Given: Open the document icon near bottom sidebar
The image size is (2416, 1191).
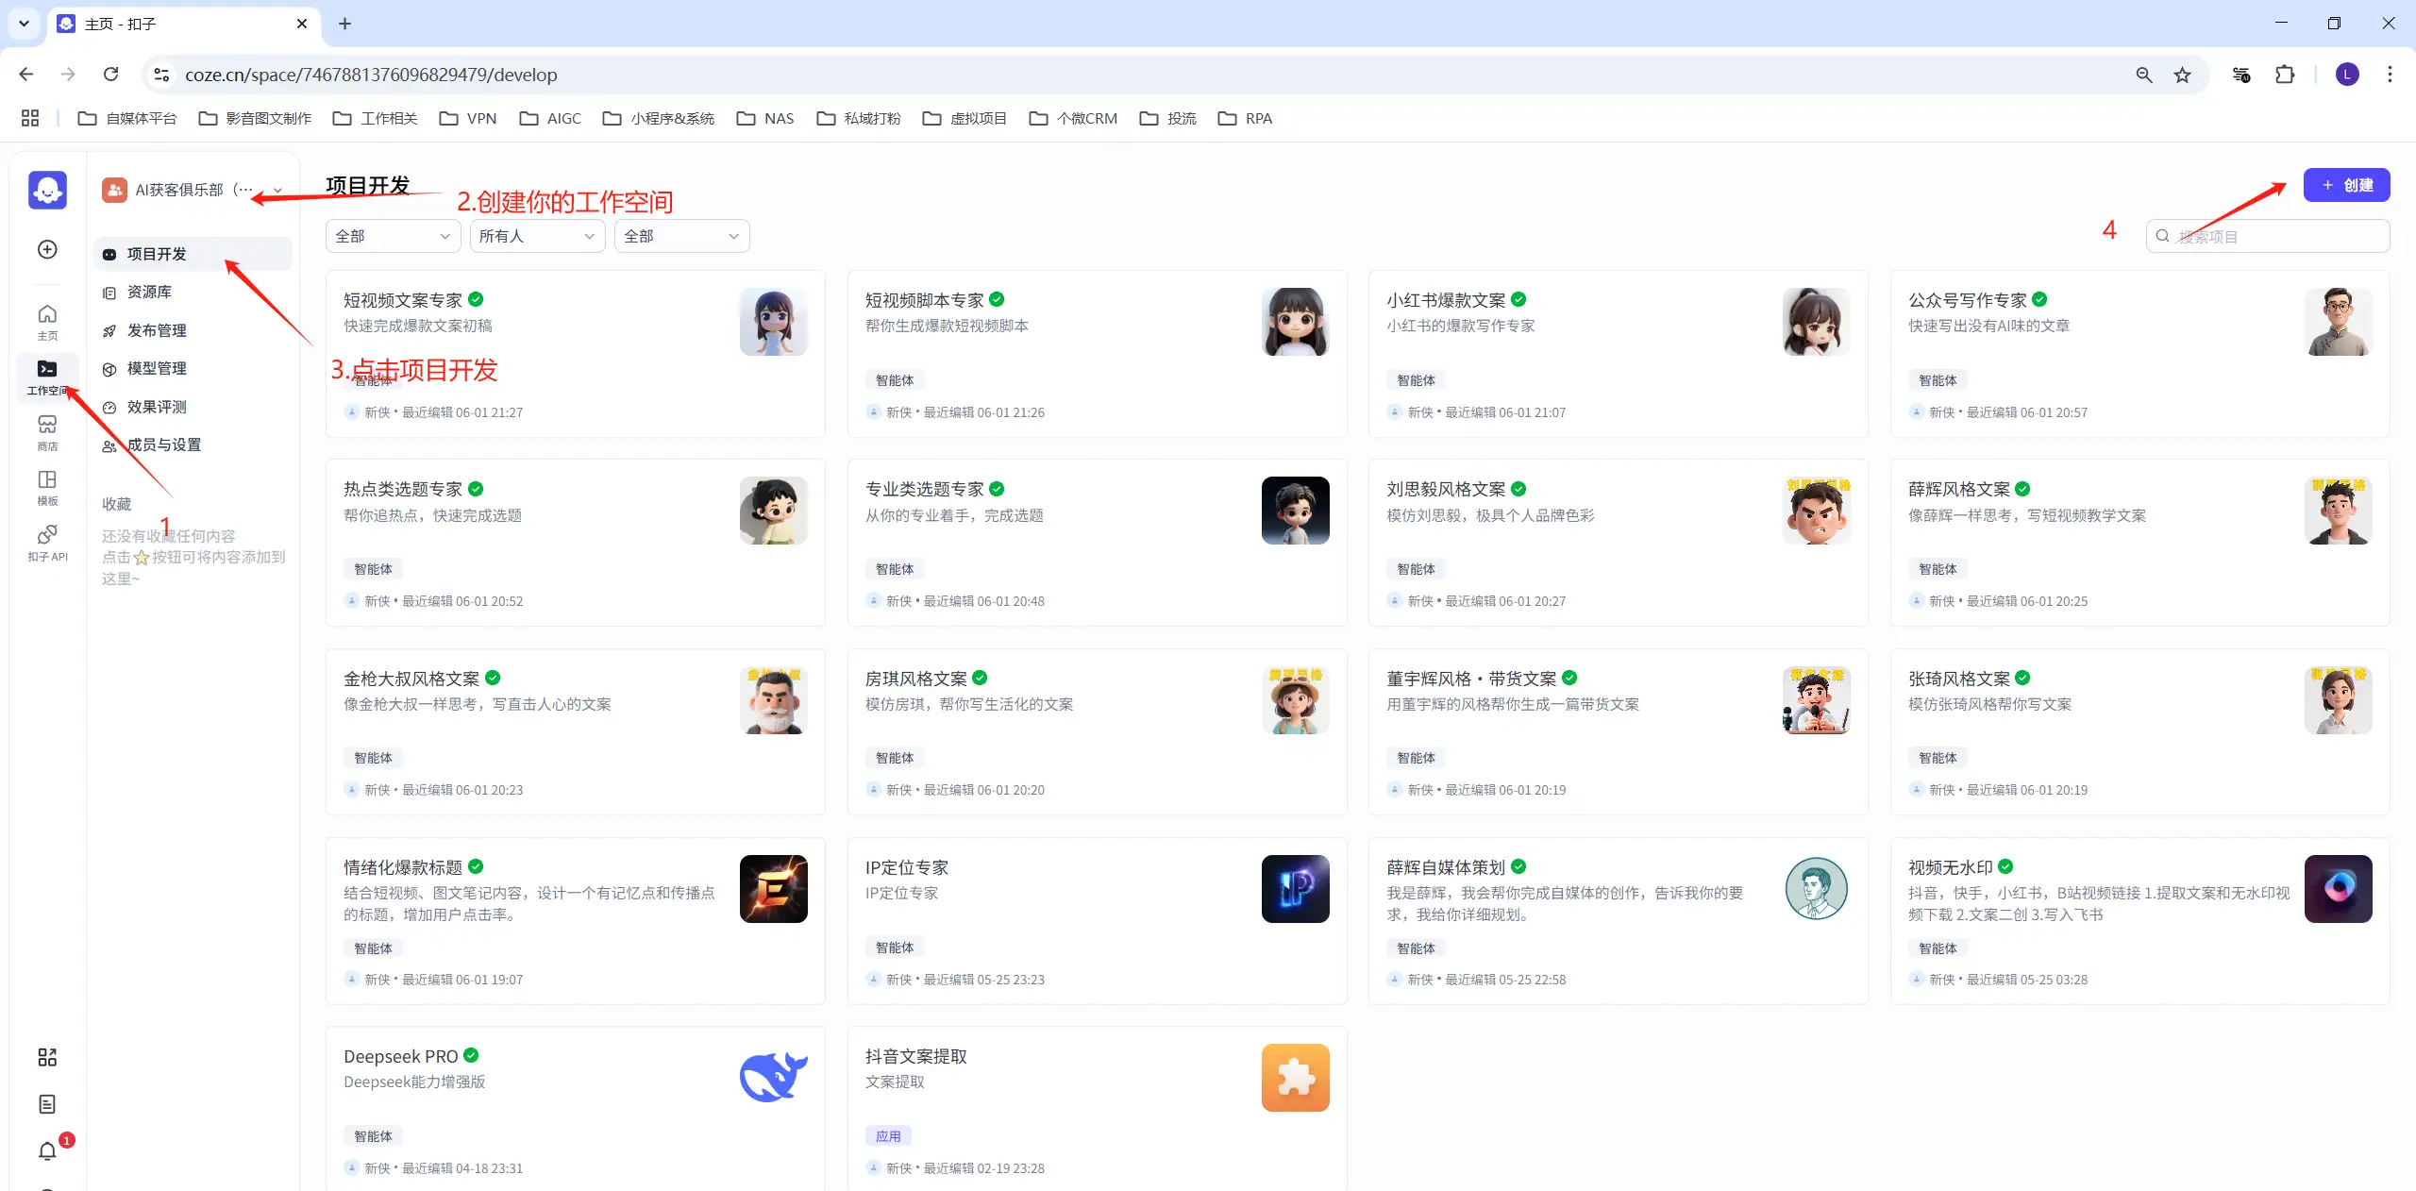Looking at the screenshot, I should pos(47,1104).
